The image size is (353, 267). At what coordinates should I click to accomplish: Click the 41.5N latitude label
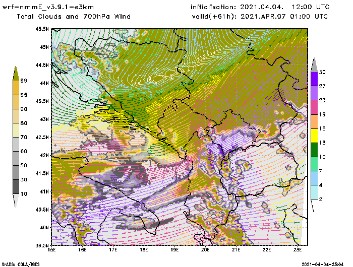42,173
